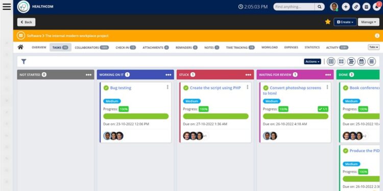
Task: Click Create the script progress bar
Action: (x=216, y=116)
